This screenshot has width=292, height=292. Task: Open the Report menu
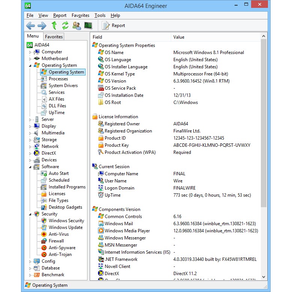[60, 15]
